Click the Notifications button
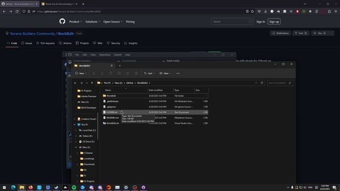Screen dimensions: 340x191 [x=280, y=33]
